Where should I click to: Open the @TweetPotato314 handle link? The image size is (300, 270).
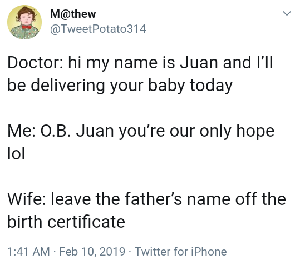(98, 29)
